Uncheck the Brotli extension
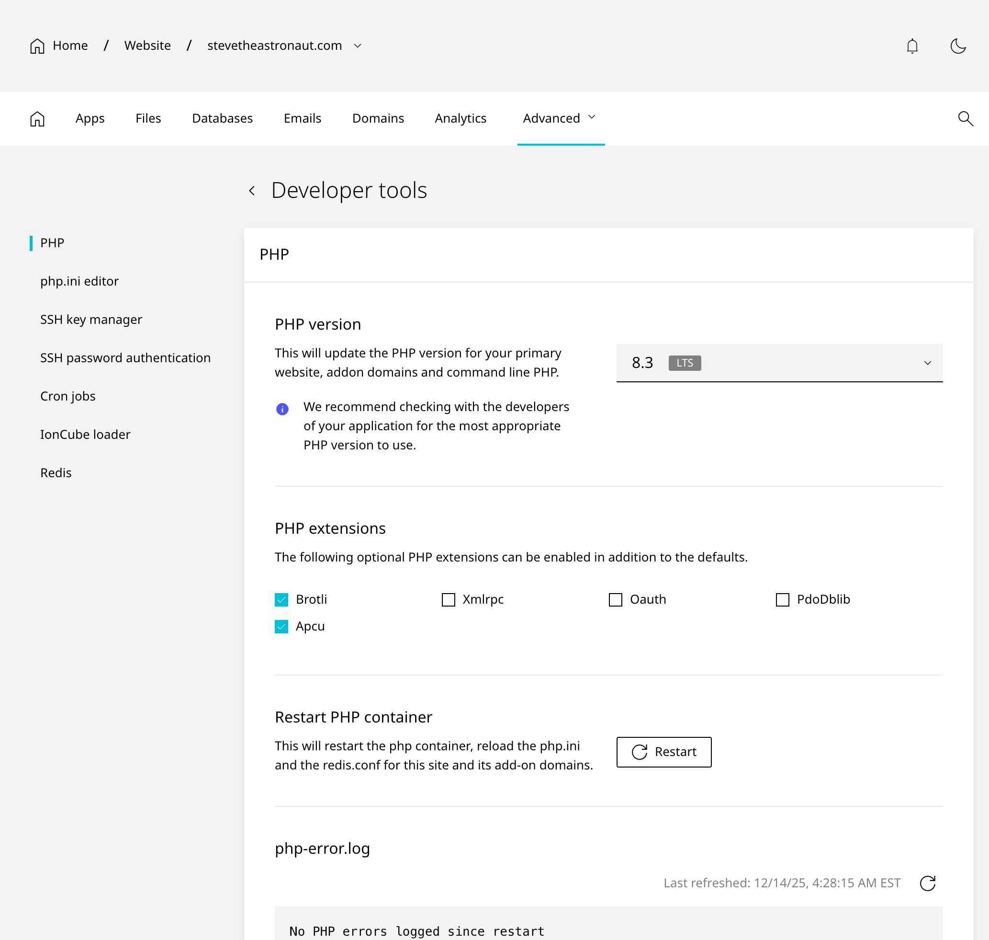 (281, 600)
